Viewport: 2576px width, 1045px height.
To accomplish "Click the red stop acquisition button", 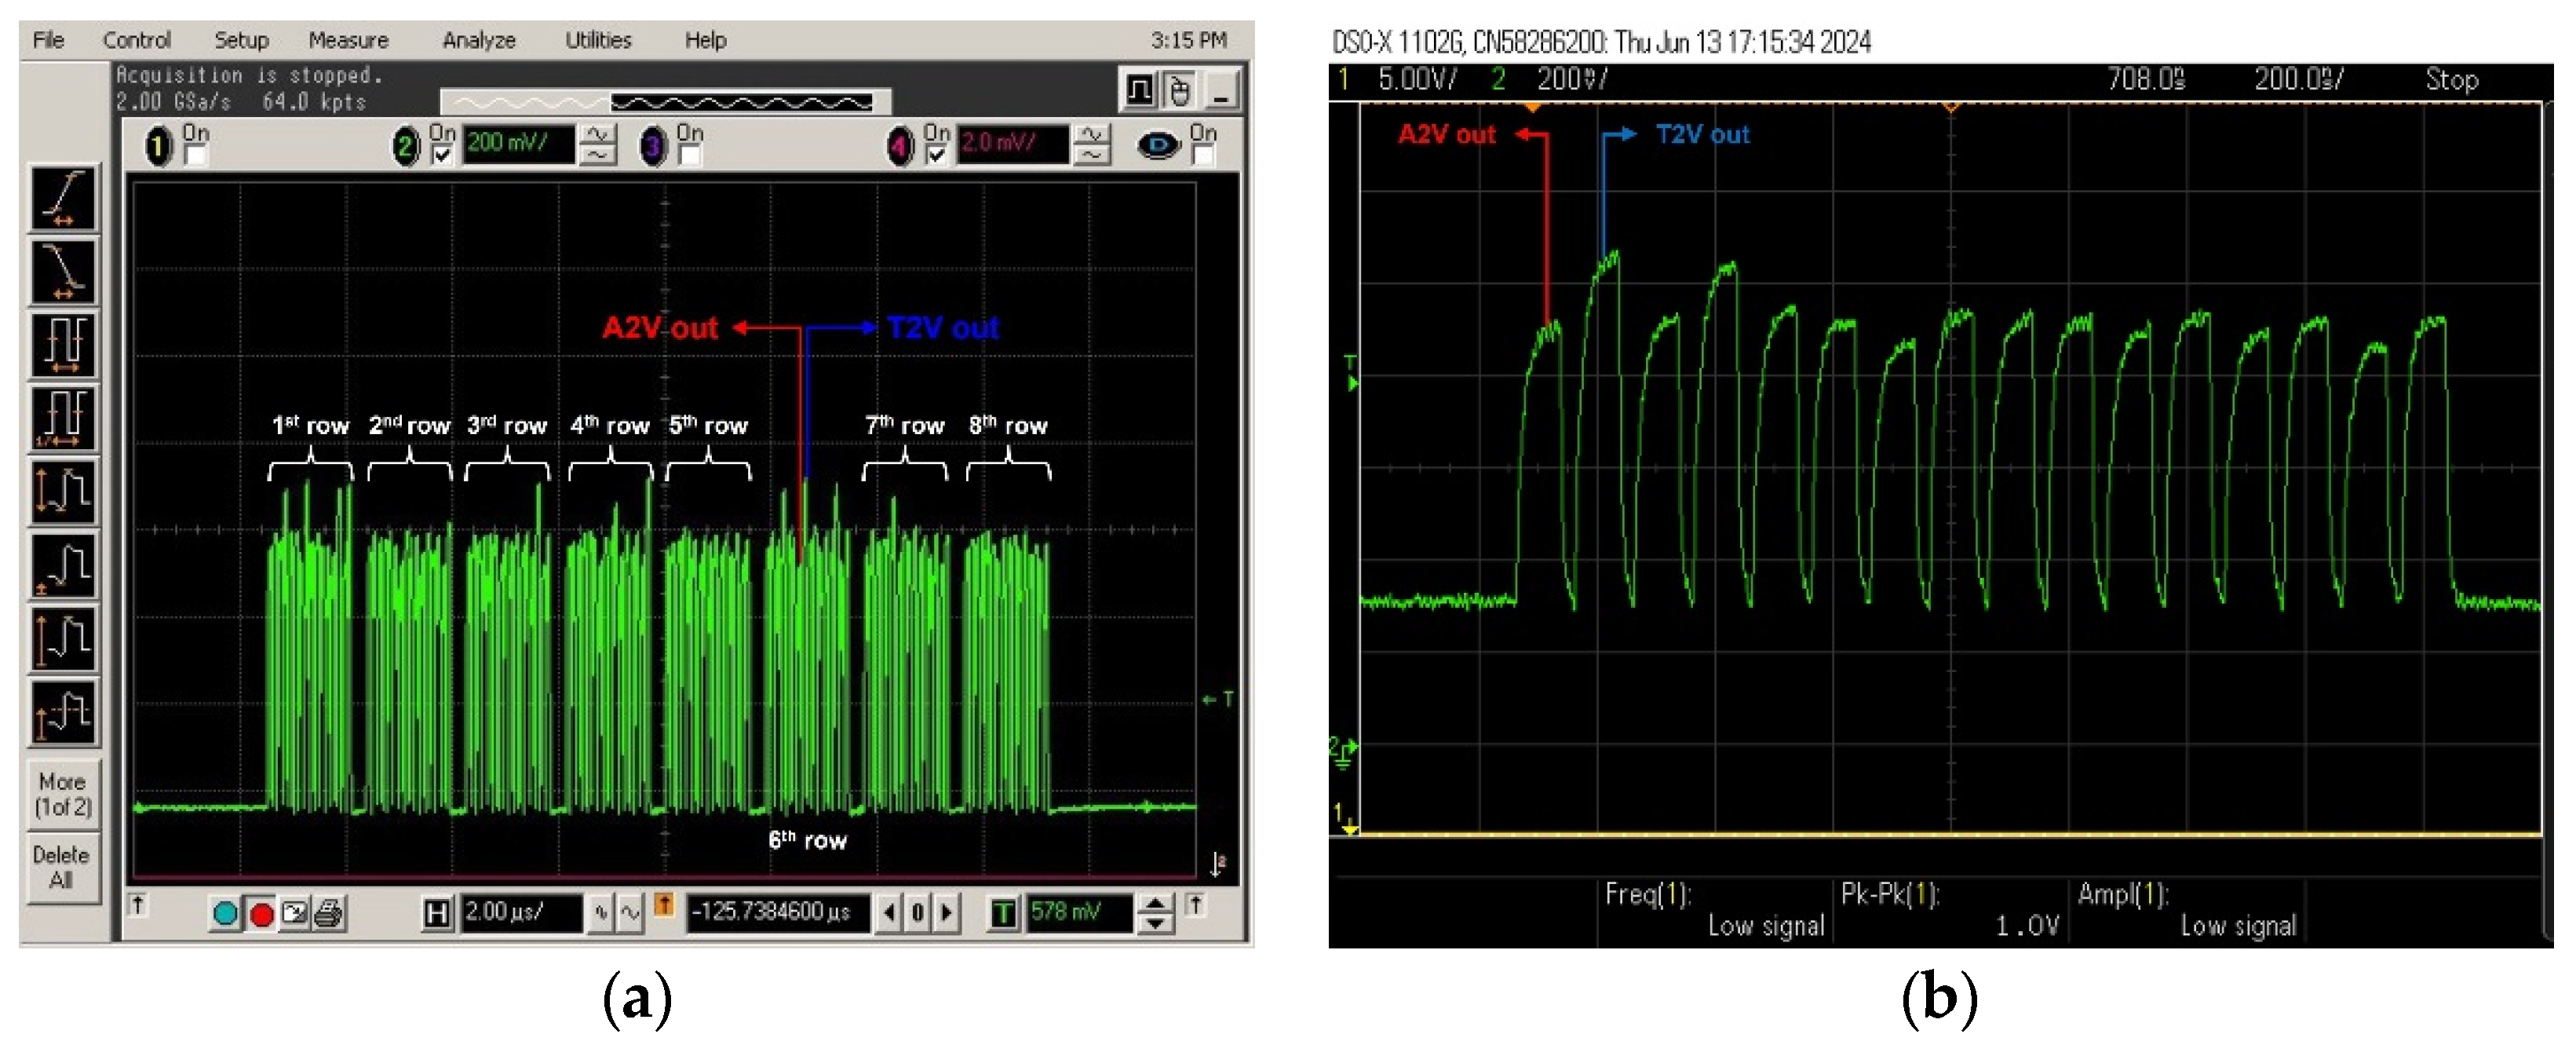I will coord(262,914).
